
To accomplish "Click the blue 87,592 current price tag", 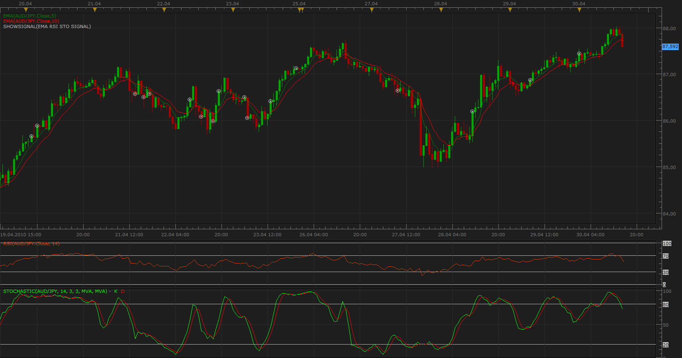I will (x=670, y=46).
